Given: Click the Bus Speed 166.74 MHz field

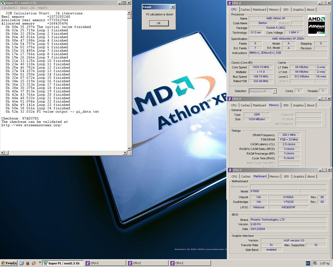Looking at the screenshot, I should [261, 77].
